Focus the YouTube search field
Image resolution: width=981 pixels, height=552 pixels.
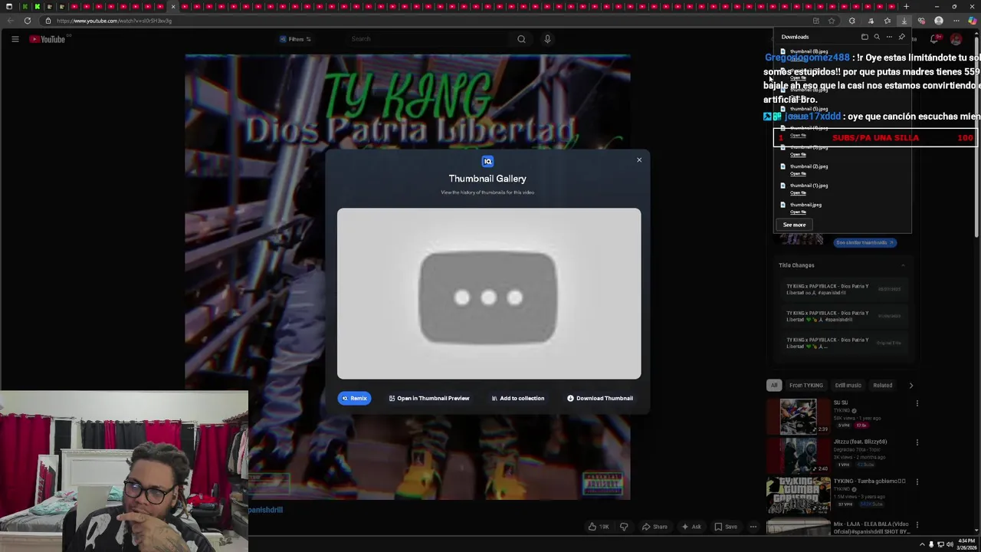[429, 39]
